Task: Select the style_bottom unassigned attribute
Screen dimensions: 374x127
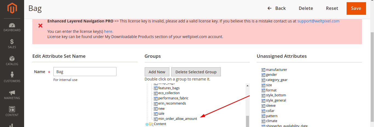Action: click(x=276, y=95)
